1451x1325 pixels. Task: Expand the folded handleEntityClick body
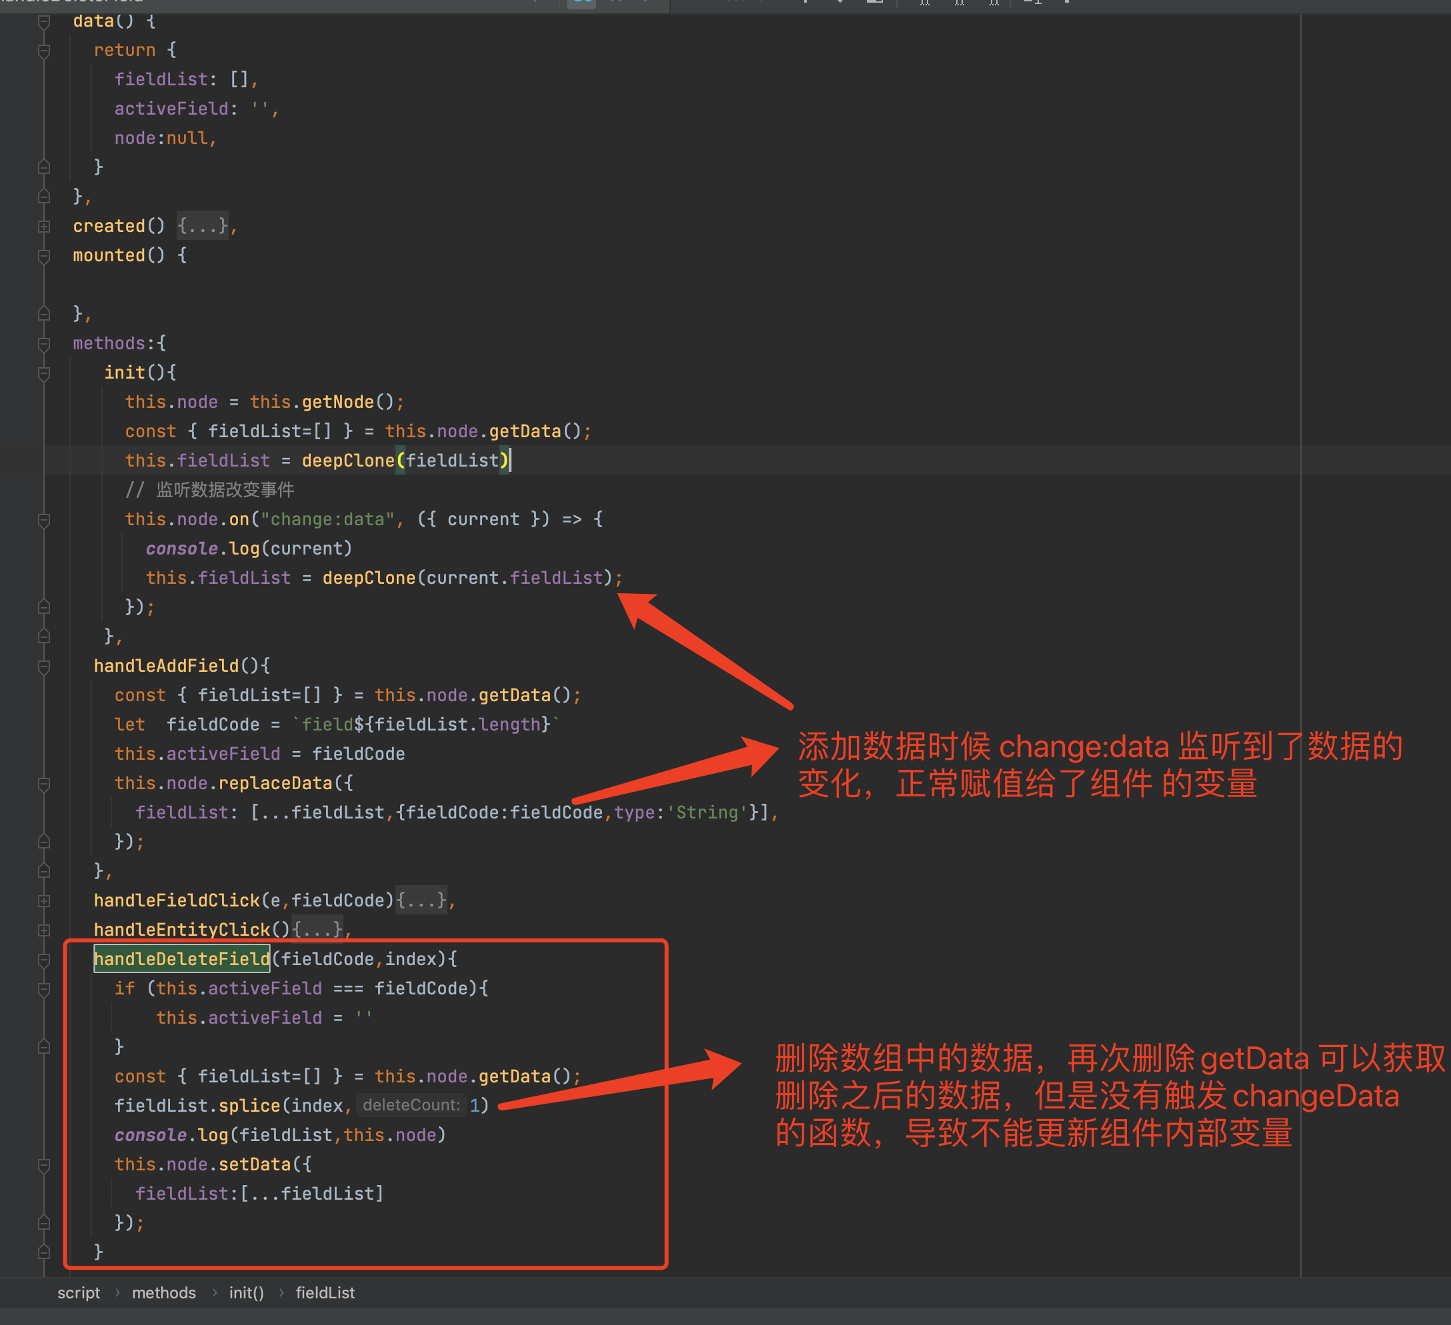point(319,928)
